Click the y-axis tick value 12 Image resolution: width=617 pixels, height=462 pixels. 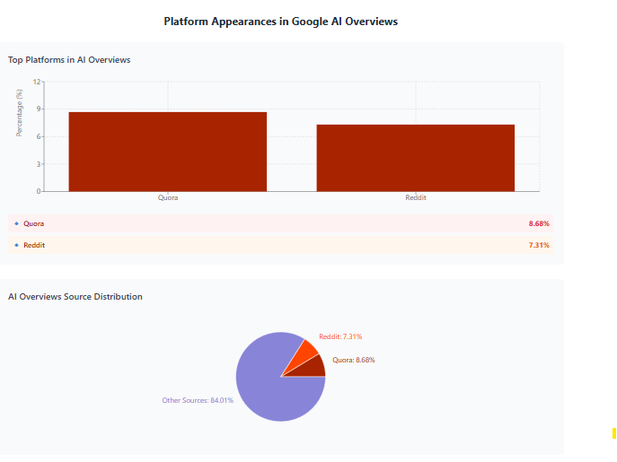[37, 82]
